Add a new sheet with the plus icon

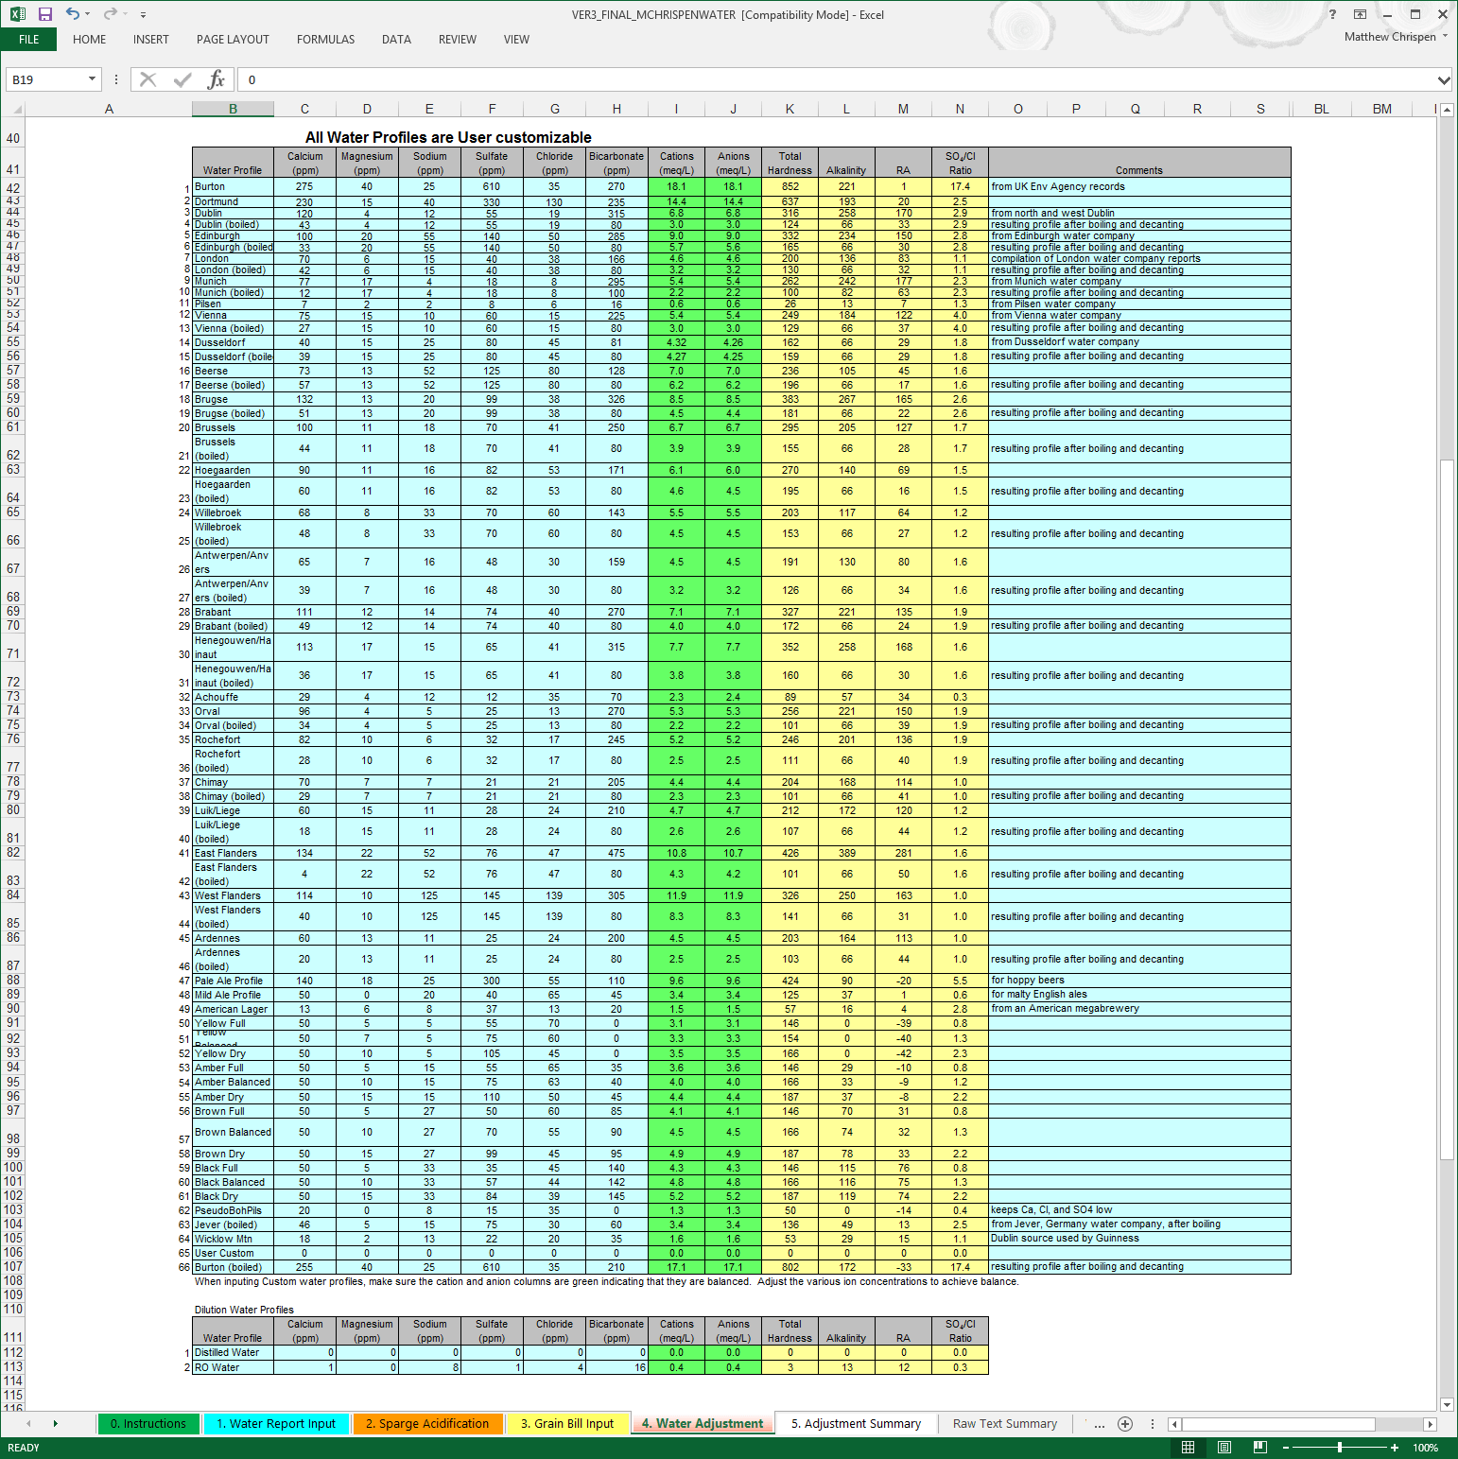click(x=1125, y=1423)
